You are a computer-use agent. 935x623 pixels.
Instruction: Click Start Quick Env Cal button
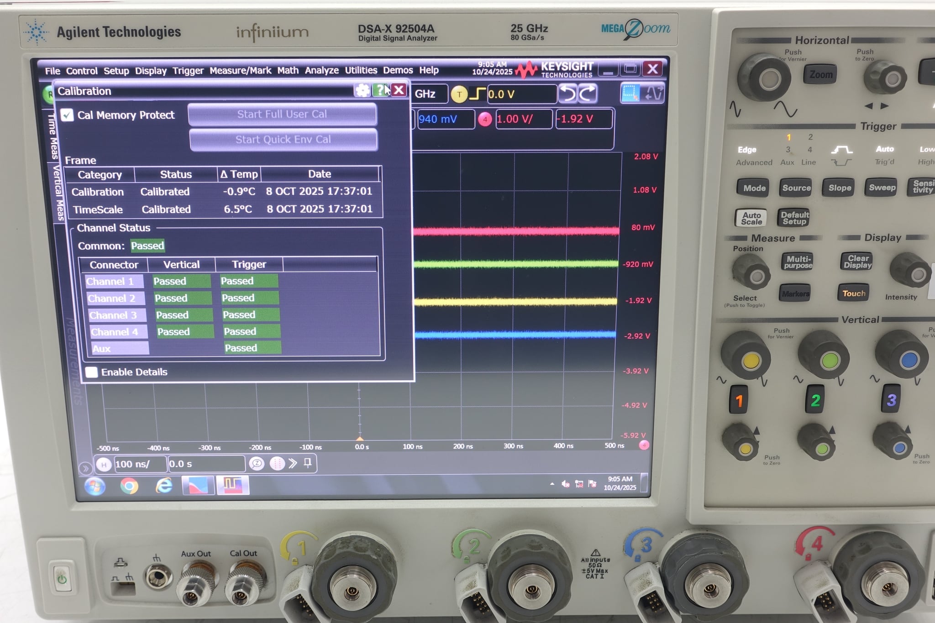pyautogui.click(x=283, y=140)
